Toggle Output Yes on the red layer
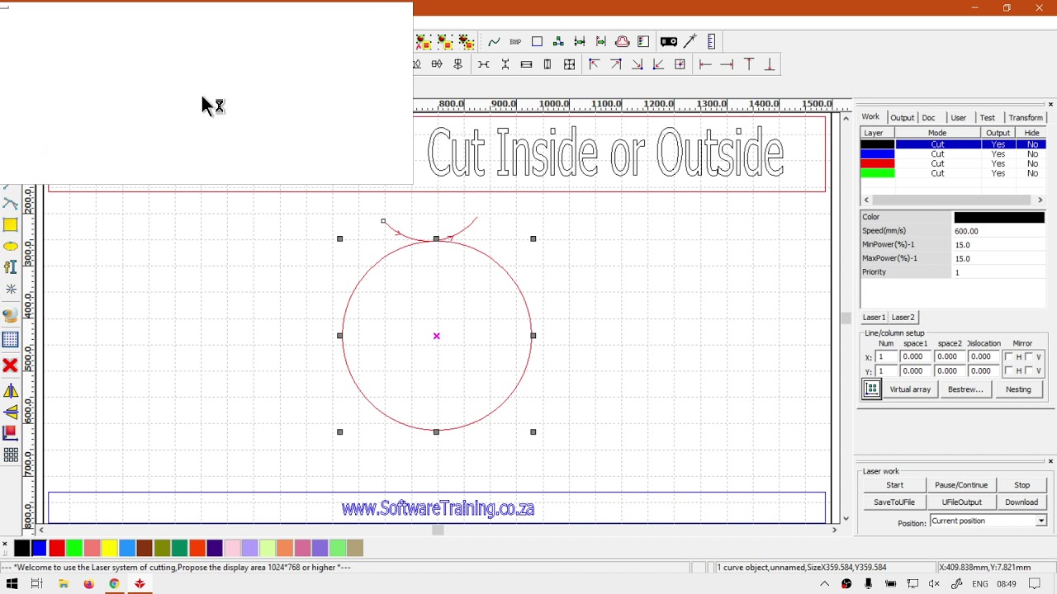 click(x=998, y=164)
